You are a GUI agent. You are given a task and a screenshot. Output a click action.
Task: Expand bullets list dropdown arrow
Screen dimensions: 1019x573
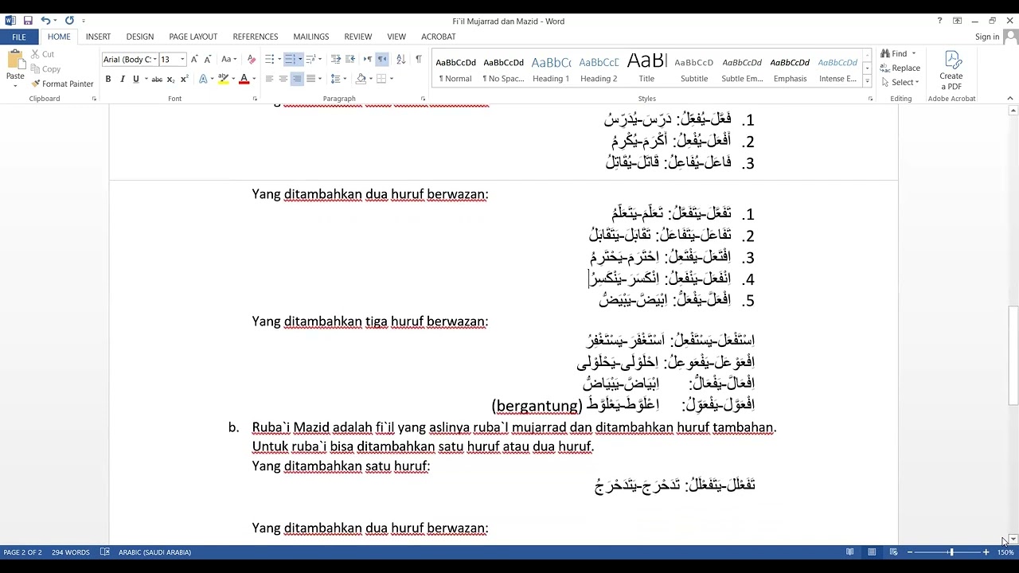278,59
